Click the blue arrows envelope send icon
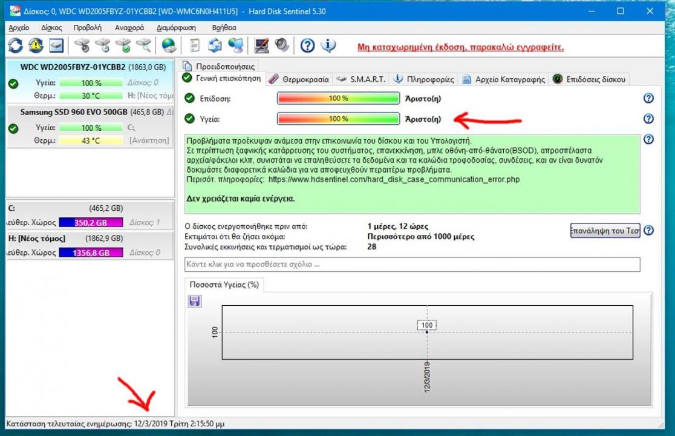 [x=215, y=45]
